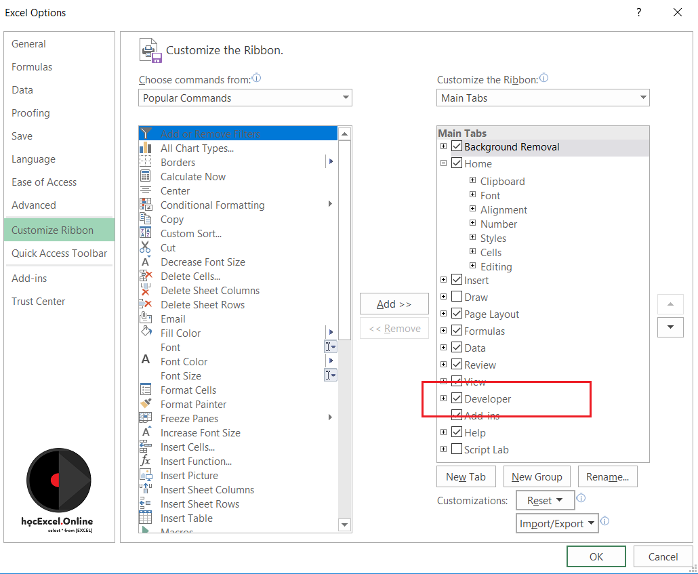The image size is (698, 574).
Task: Click the Format Painter brush icon
Action: click(146, 404)
